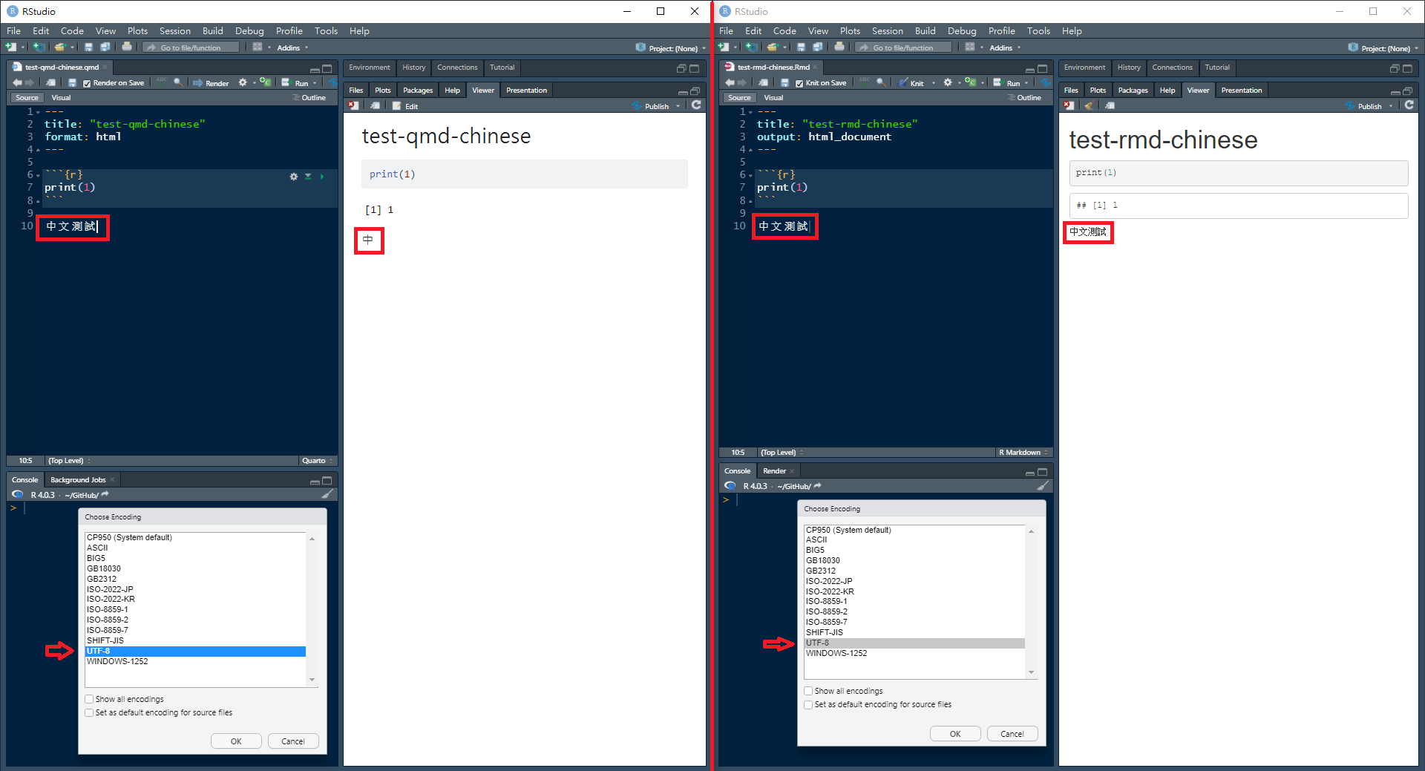Open Session menu in left RStudio window
Screen dimensions: 1425x771
175,30
